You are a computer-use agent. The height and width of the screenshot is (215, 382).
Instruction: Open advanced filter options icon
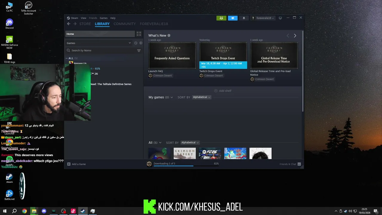139,50
